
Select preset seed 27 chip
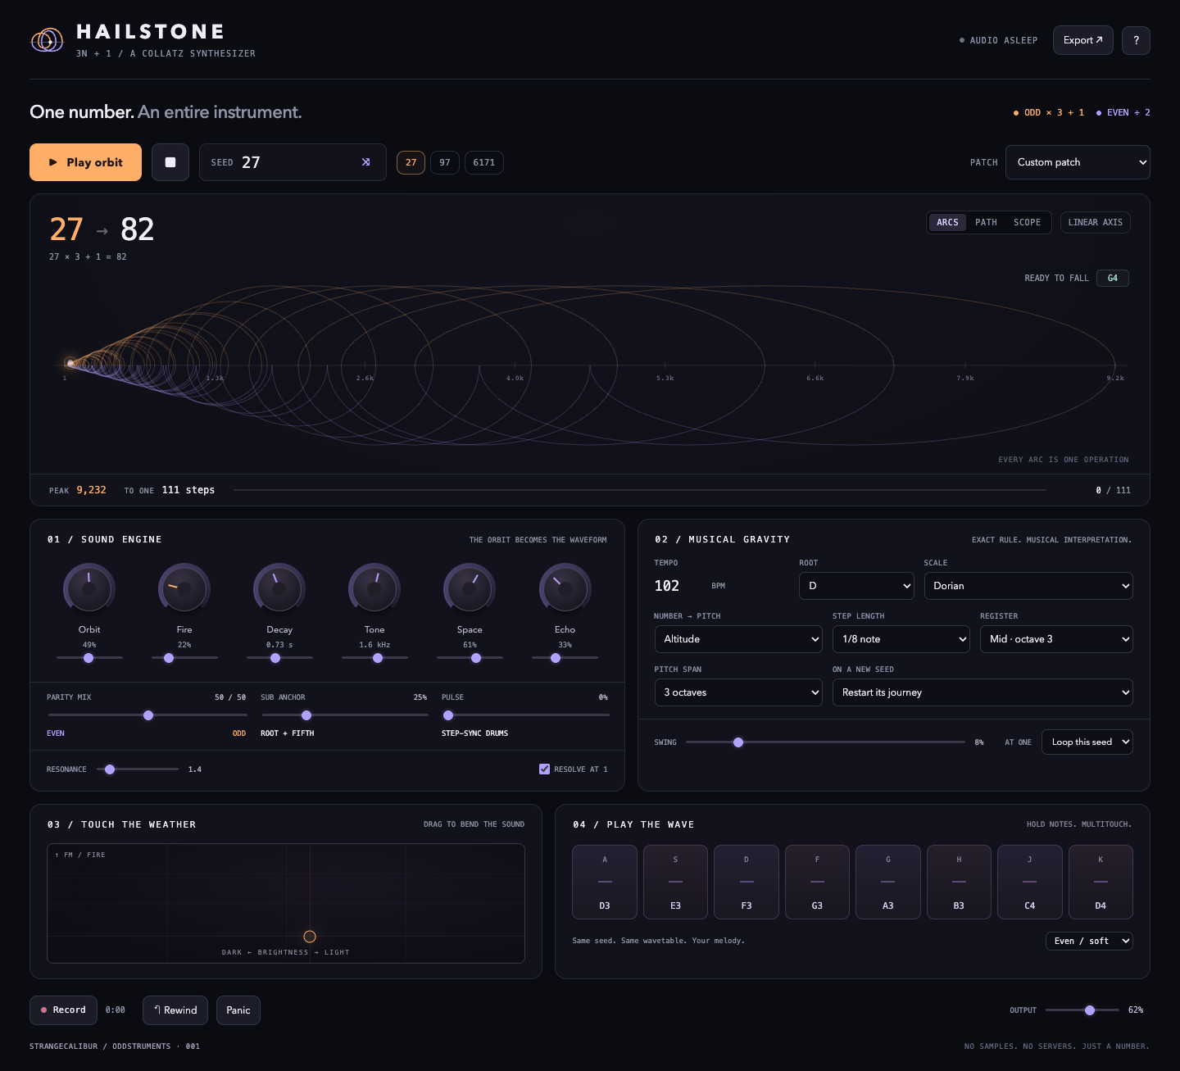click(411, 162)
